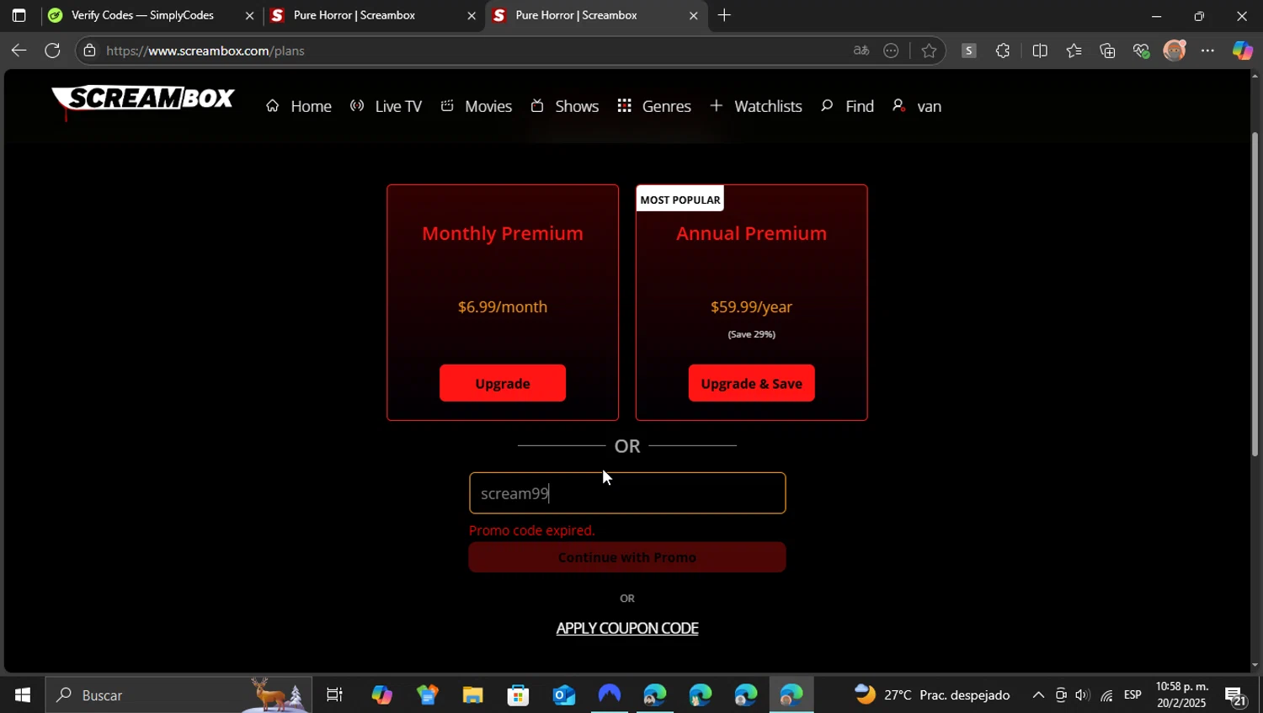Open File Explorer from taskbar

click(472, 695)
